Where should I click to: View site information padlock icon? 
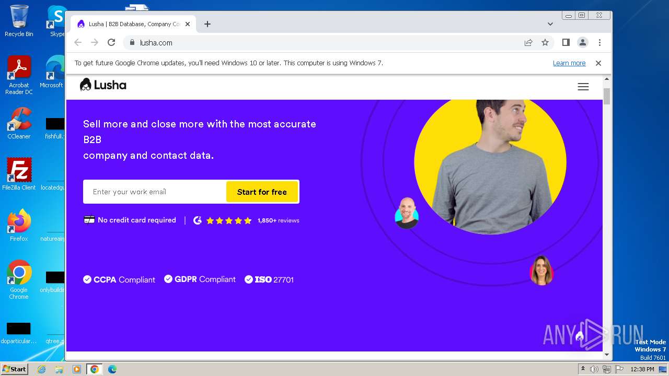[x=132, y=42]
